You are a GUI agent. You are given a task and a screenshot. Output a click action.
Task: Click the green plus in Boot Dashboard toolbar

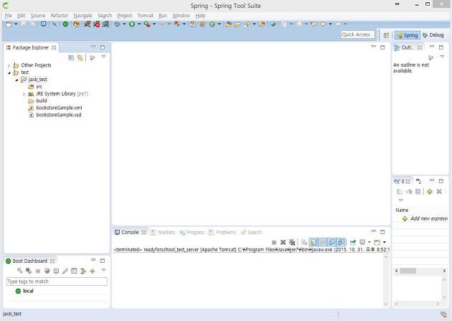coord(93,271)
